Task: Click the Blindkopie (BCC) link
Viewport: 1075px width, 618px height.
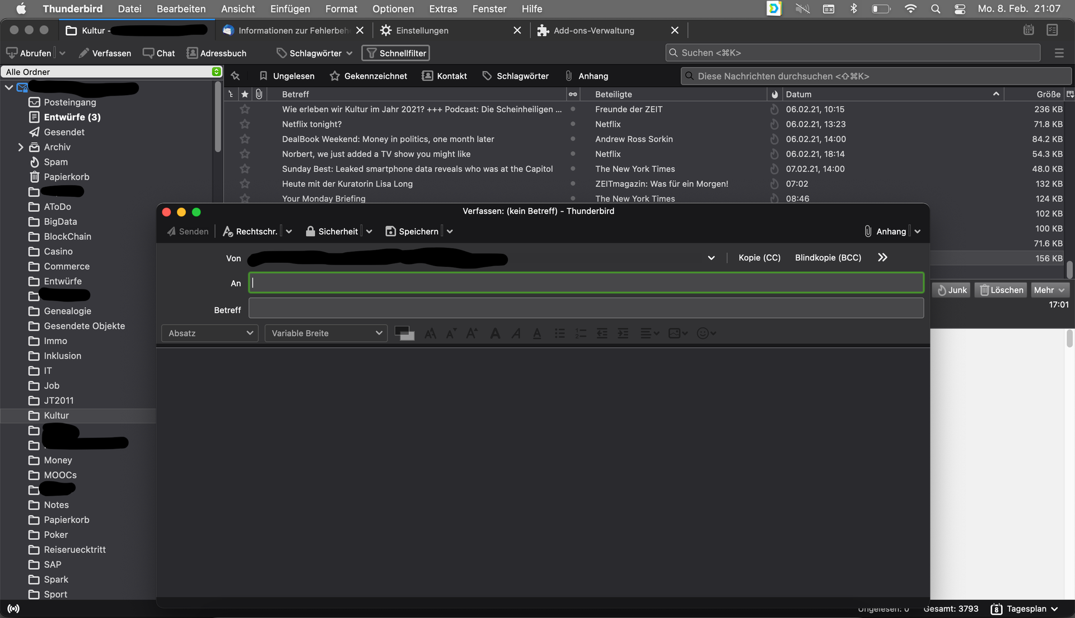Action: 828,258
